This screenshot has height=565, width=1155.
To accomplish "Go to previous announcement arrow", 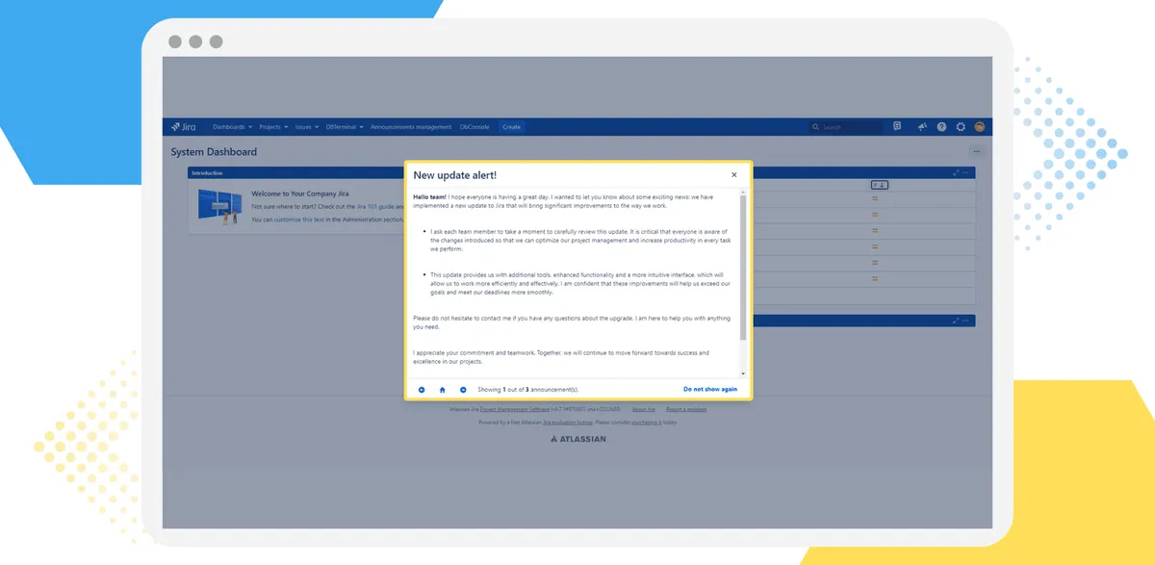I will pyautogui.click(x=422, y=390).
